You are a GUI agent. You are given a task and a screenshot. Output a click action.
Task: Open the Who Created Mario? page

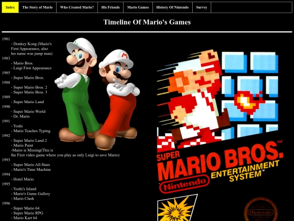(77, 7)
